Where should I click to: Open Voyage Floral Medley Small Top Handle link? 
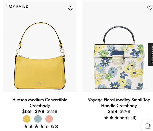119,103
